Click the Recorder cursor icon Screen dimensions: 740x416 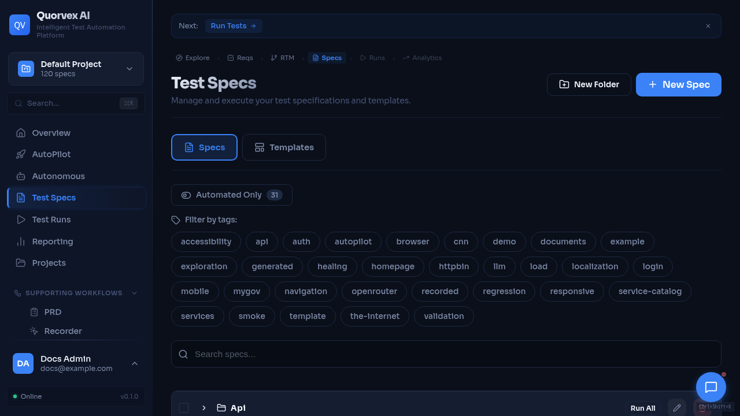34,331
